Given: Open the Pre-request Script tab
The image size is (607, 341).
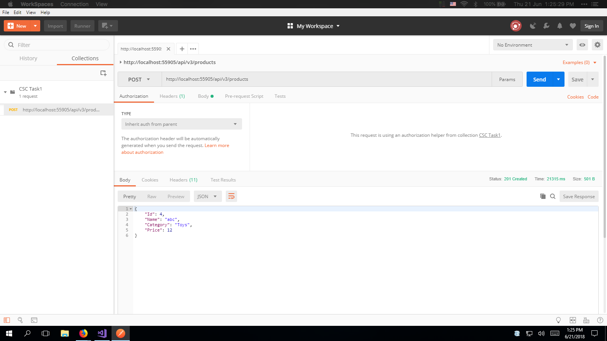Looking at the screenshot, I should coord(244,96).
